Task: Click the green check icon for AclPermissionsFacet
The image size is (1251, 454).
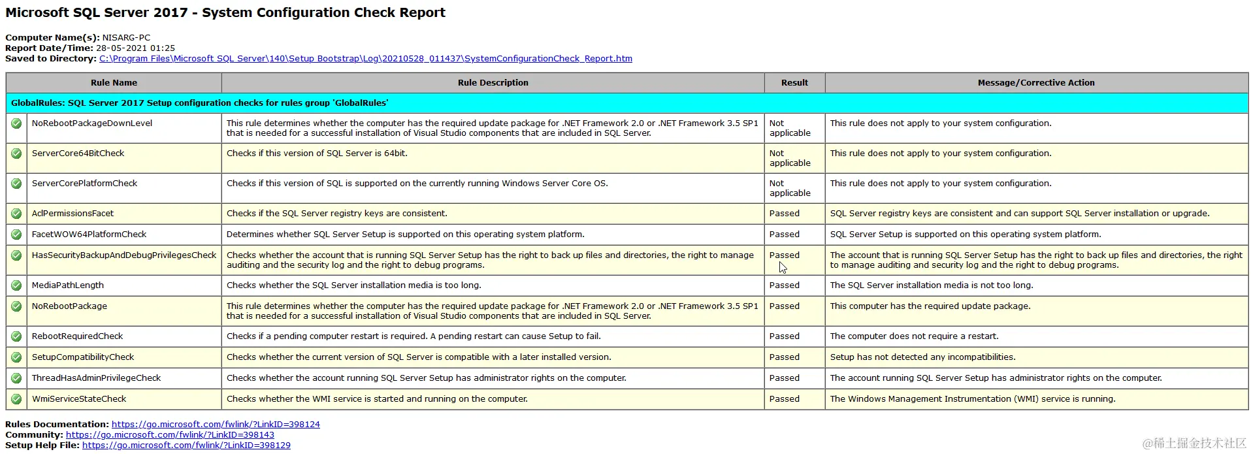Action: click(x=16, y=214)
